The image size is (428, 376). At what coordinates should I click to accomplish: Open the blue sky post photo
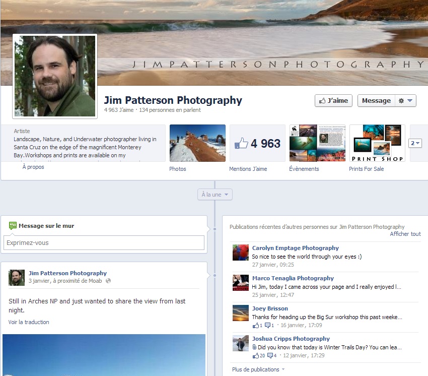(x=104, y=355)
